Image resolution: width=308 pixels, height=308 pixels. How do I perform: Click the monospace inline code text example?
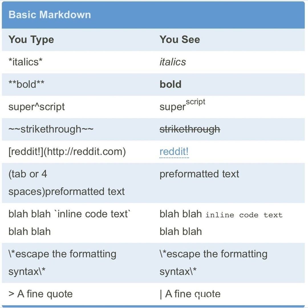click(x=244, y=215)
